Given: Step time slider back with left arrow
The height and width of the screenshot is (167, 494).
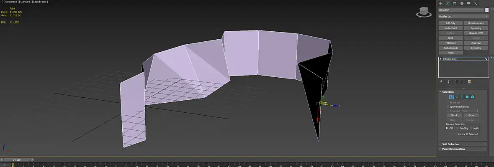Looking at the screenshot, I should pos(2,160).
